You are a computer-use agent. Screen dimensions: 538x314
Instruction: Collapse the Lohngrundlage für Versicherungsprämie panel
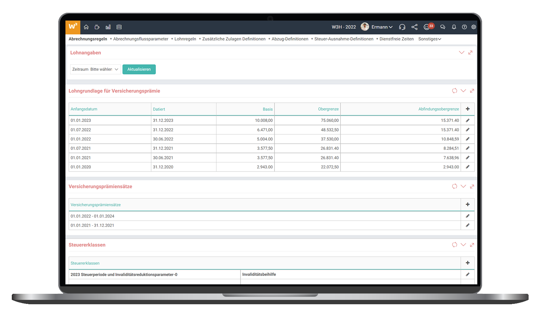[x=463, y=91]
